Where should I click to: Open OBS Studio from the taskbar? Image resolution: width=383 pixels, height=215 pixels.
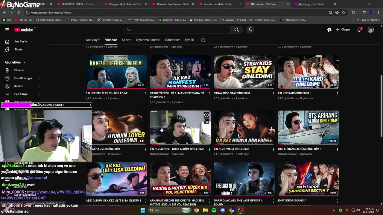click(x=240, y=210)
